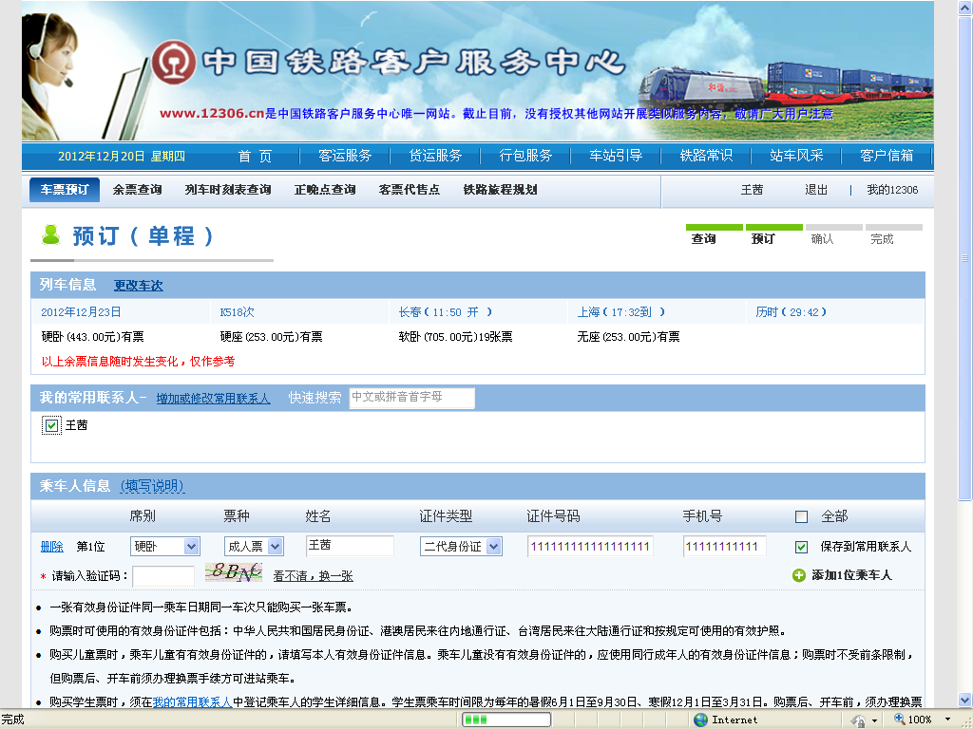Click 删除 link for first passenger

[52, 547]
